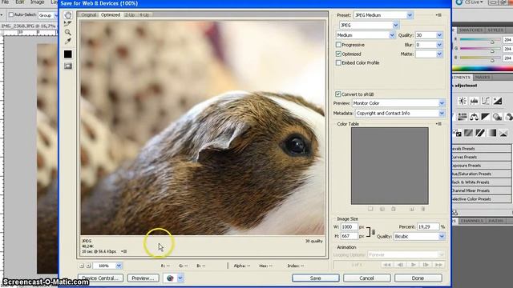This screenshot has height=288, width=513.
Task: Open the browser preview selection dropdown arrow
Action: [180, 278]
